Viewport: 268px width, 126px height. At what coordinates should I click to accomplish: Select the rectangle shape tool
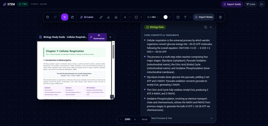136,17
